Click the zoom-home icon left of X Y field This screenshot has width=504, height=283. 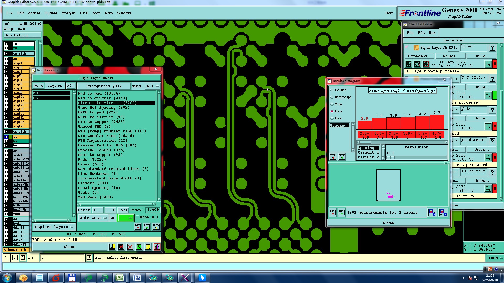[x=7, y=258]
